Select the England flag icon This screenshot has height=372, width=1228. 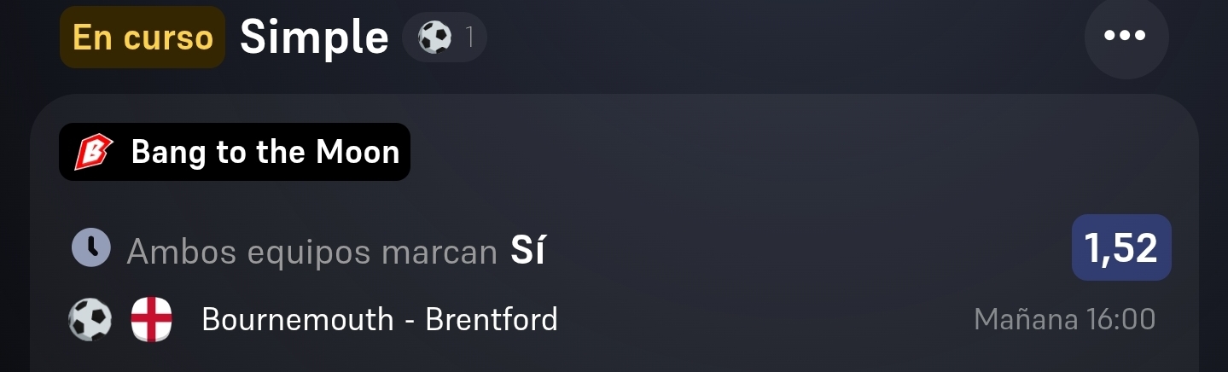(151, 320)
